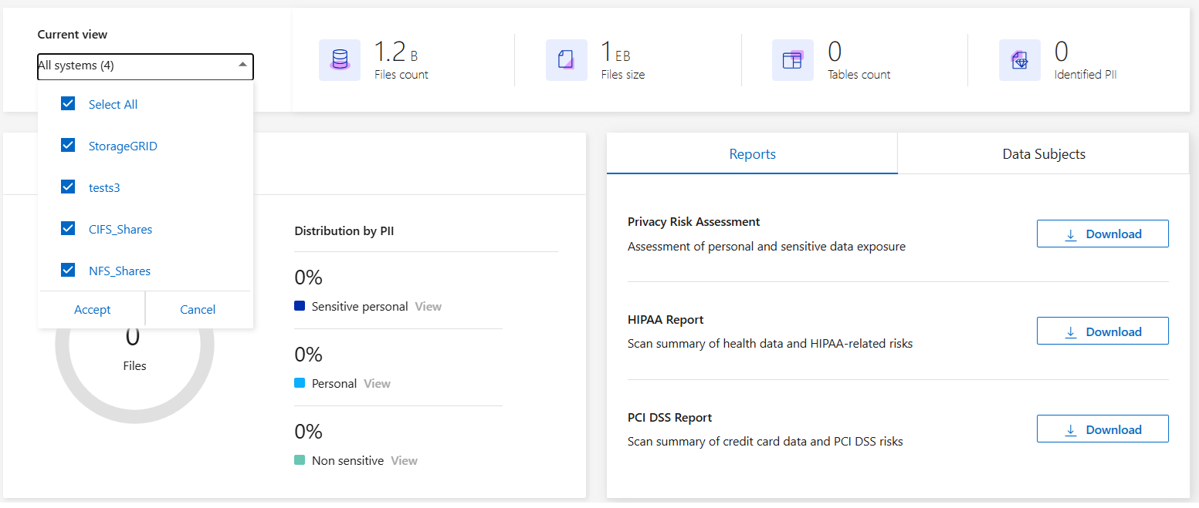
Task: Click the tests3 system label
Action: [104, 187]
